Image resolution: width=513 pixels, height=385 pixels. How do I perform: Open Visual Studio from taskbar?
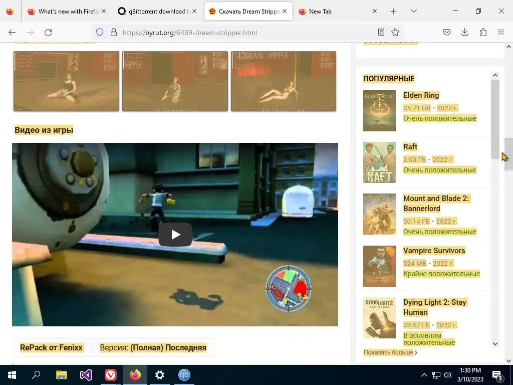pos(86,375)
